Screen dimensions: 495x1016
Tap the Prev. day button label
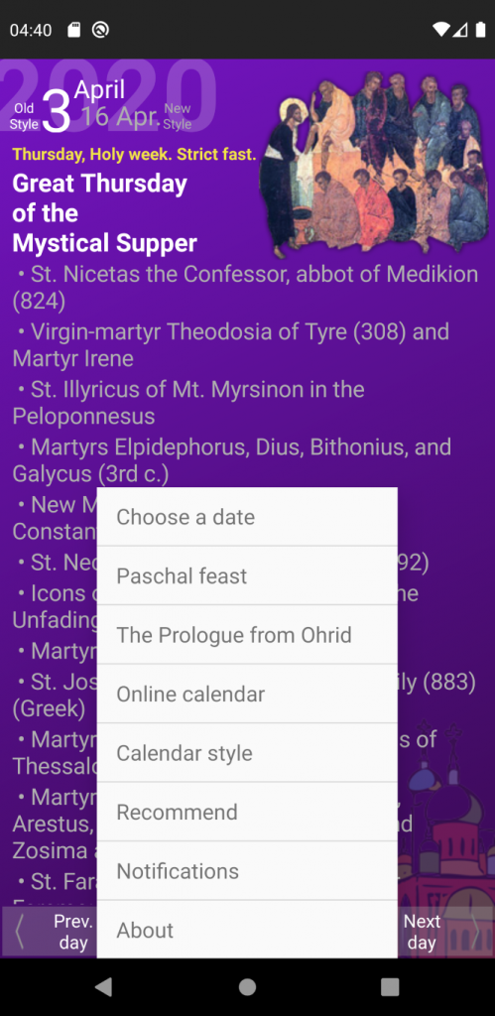[x=73, y=932]
